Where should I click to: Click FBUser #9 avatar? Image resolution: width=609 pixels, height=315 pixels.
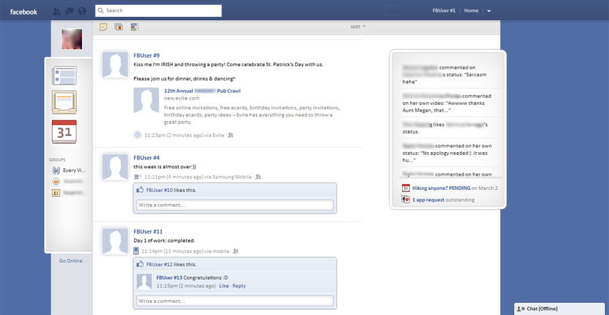115,65
